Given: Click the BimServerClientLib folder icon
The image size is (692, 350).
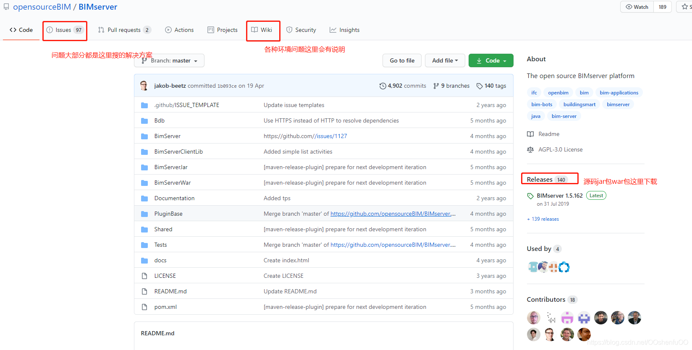Looking at the screenshot, I should (x=144, y=151).
